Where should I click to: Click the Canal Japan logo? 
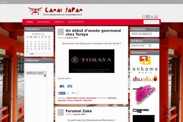pyautogui.click(x=55, y=11)
